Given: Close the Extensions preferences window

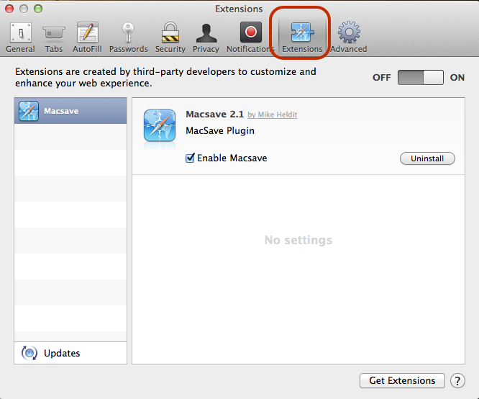Looking at the screenshot, I should (9, 9).
